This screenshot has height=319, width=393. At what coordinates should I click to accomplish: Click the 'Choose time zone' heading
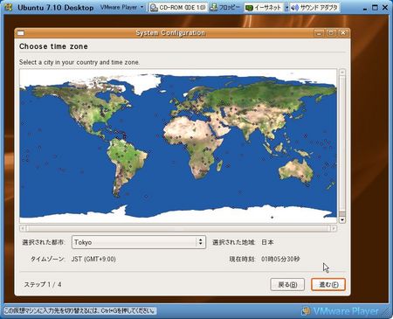pyautogui.click(x=53, y=46)
